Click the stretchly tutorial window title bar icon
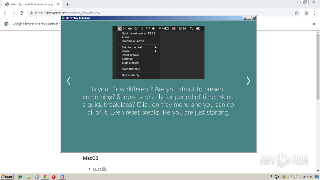This screenshot has height=180, width=320. pos(63,18)
